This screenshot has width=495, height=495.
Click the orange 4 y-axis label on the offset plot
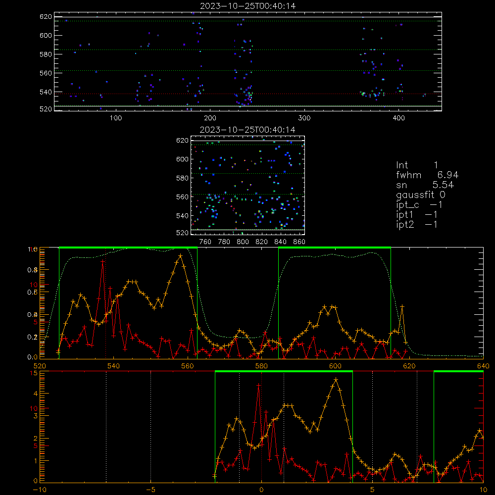pos(35,394)
